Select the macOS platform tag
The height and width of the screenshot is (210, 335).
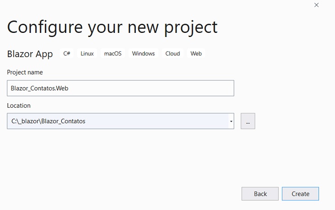coord(113,53)
